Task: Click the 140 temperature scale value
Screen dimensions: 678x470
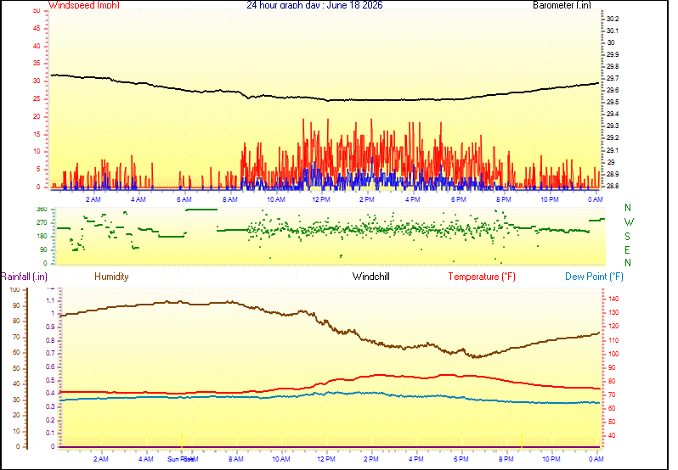Action: pos(613,299)
